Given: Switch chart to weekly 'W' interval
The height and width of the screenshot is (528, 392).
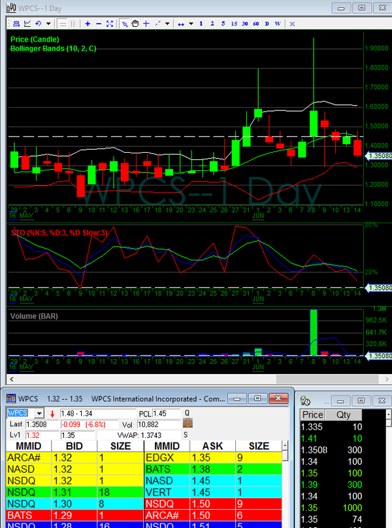Looking at the screenshot, I should coord(278,23).
